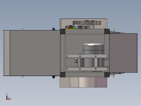Select the upper motor mounting rail with holes

pyautogui.click(x=86, y=56)
